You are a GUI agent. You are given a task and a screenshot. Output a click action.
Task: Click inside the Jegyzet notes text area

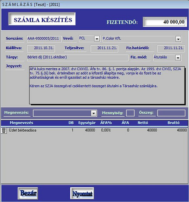[107, 85]
